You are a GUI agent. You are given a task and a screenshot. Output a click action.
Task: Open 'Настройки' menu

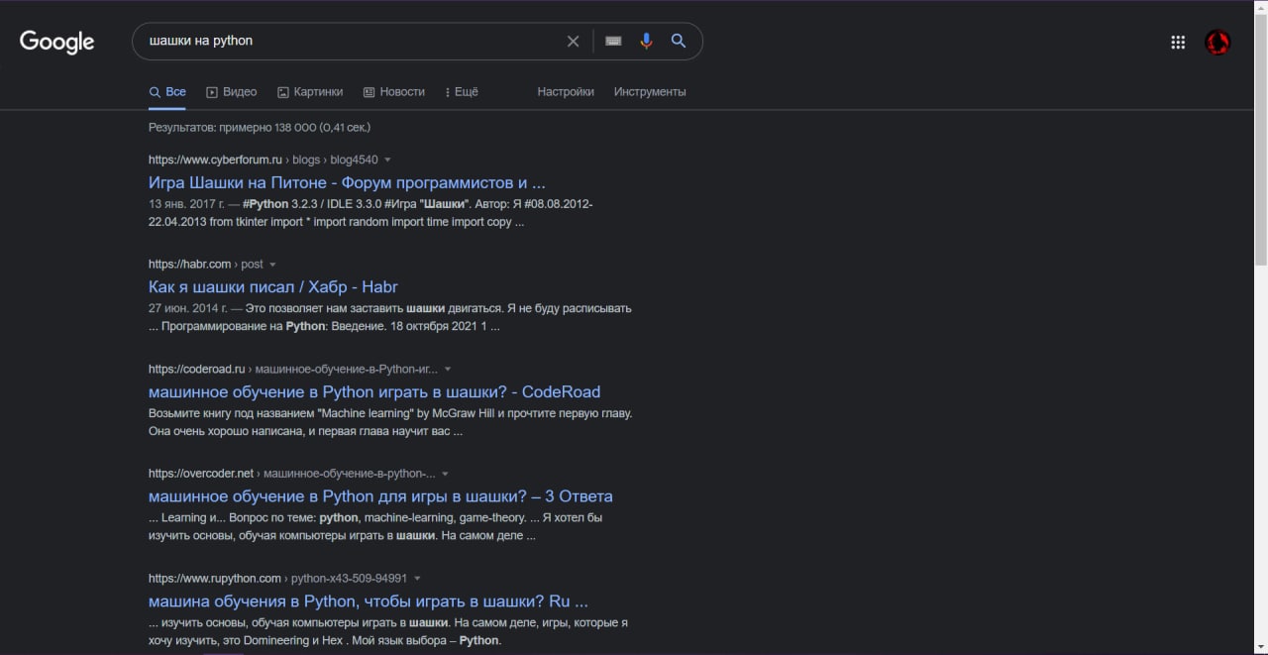coord(566,91)
